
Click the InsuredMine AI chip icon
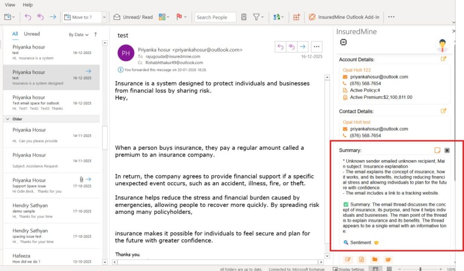[343, 42]
